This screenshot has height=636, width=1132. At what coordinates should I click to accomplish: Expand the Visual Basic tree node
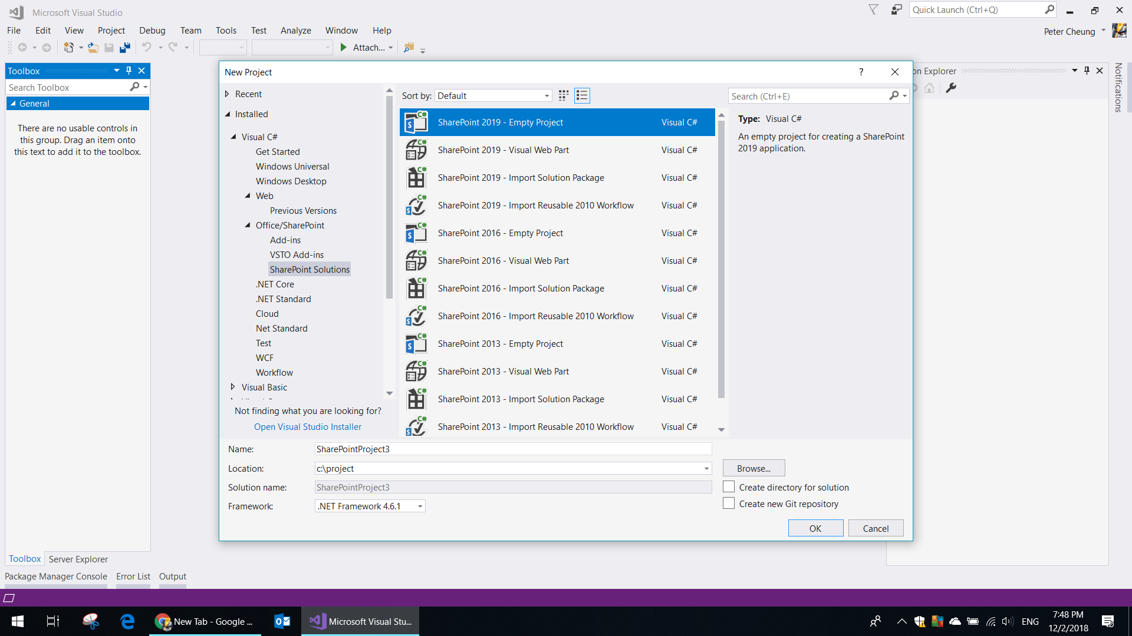click(x=233, y=387)
